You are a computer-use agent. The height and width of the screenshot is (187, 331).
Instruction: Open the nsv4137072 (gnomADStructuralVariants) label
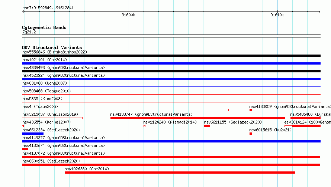point(64,153)
